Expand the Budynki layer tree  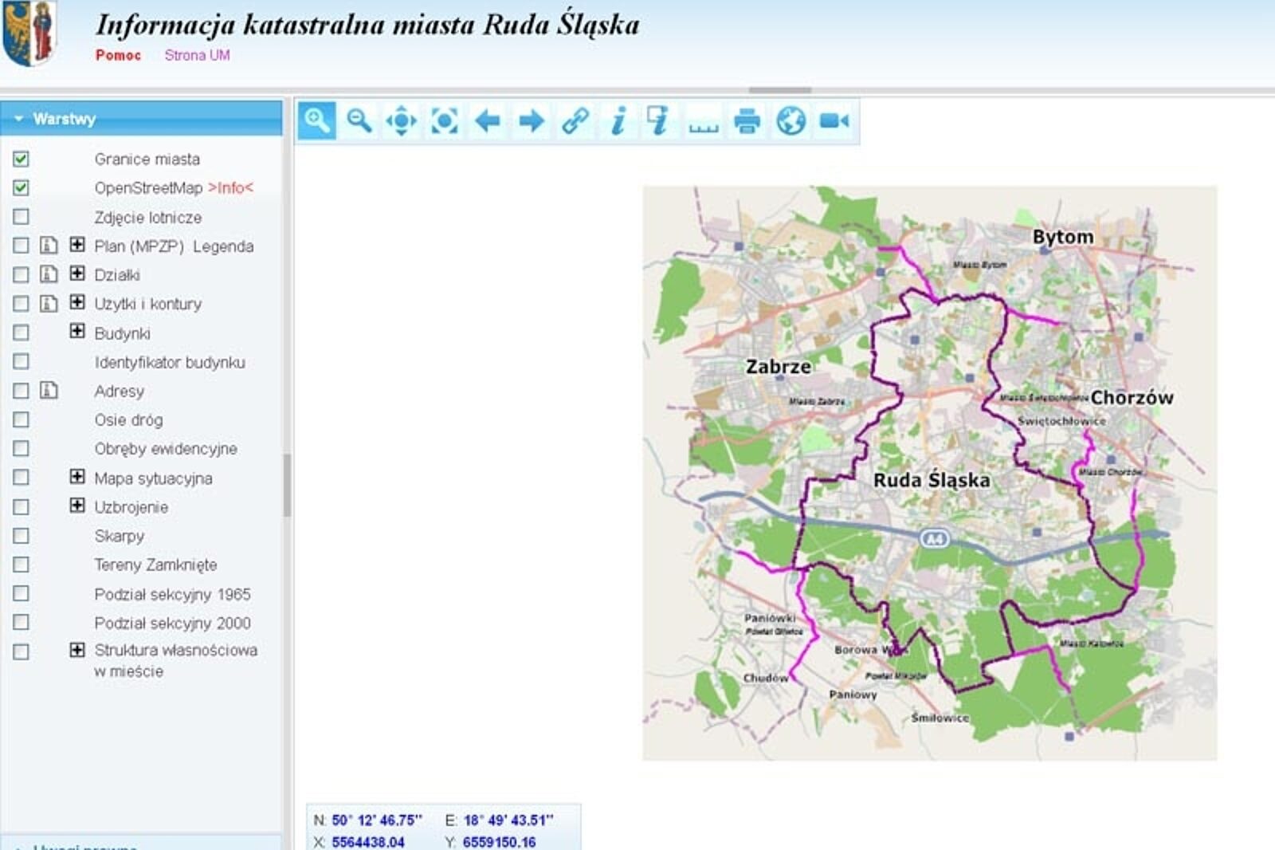77,332
